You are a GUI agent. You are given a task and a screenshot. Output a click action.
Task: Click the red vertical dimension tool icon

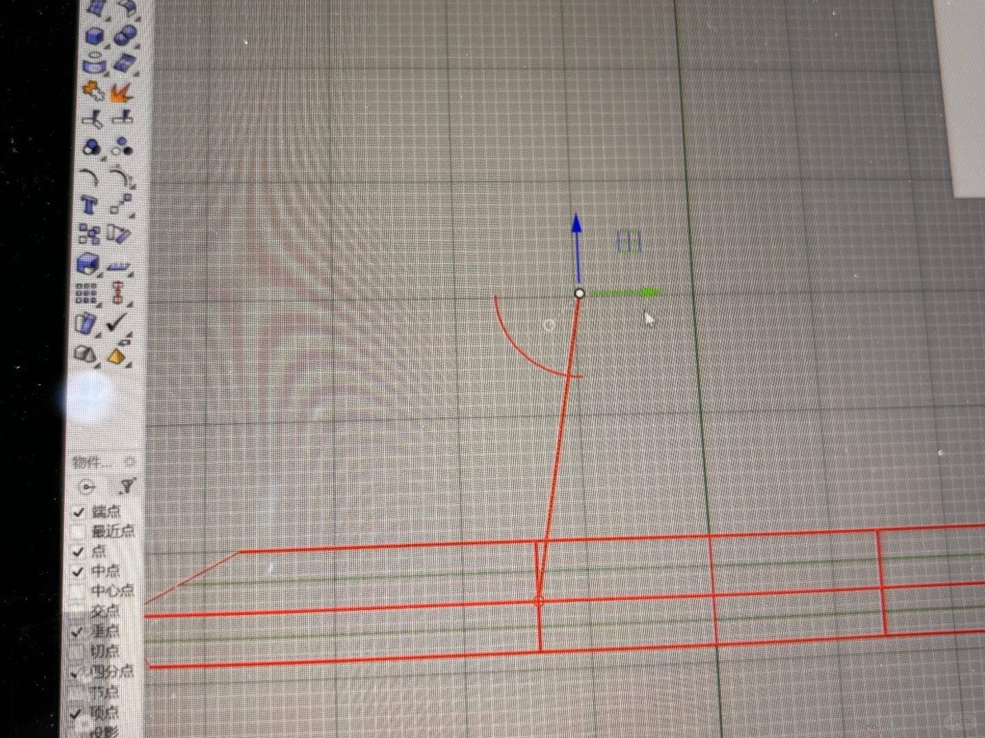118,293
